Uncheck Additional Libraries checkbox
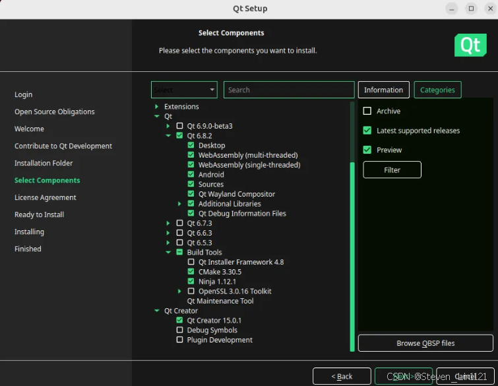The height and width of the screenshot is (386, 498). pyautogui.click(x=191, y=203)
